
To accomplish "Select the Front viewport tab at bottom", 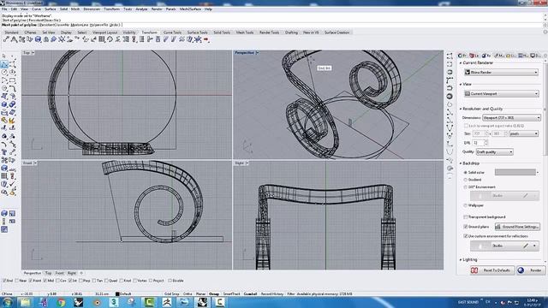I will [60, 273].
